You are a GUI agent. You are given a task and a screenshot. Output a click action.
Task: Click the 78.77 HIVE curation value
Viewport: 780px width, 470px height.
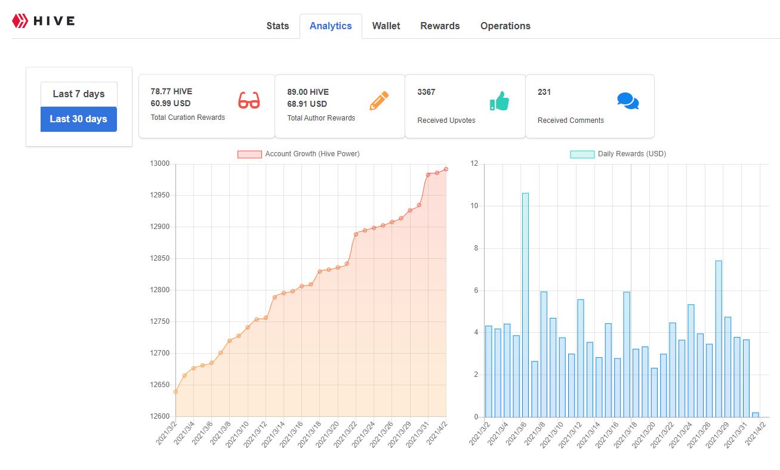171,92
